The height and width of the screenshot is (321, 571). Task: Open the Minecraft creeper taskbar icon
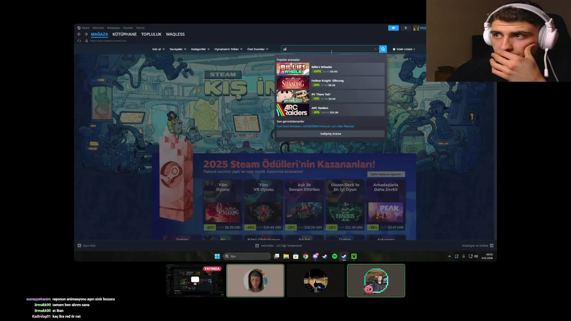pyautogui.click(x=354, y=256)
